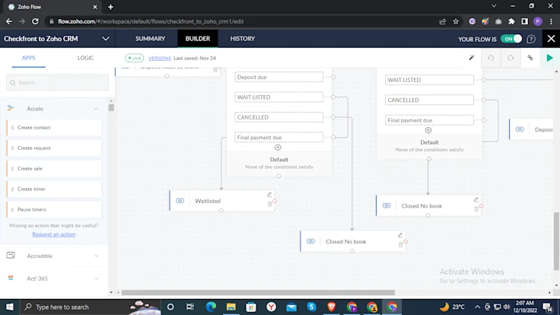
Task: Click the right Closed No book CRM icon
Action: point(387,205)
